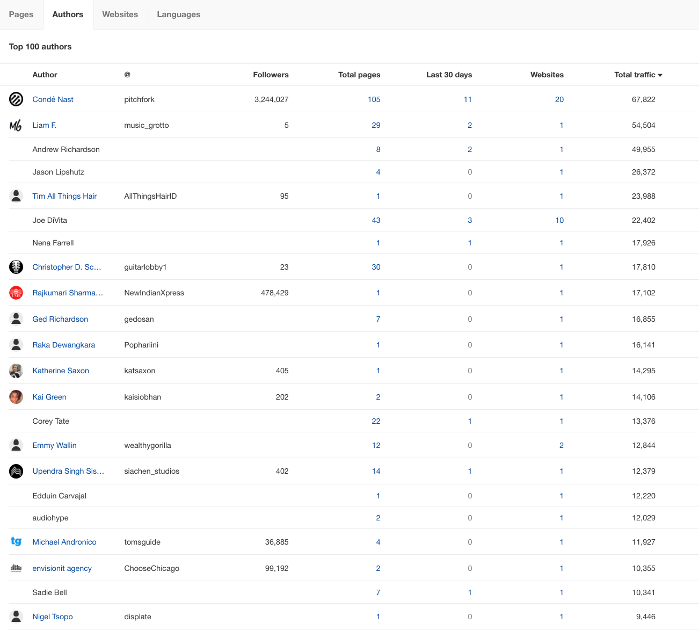Open the Websites tab
The width and height of the screenshot is (699, 630).
click(120, 15)
